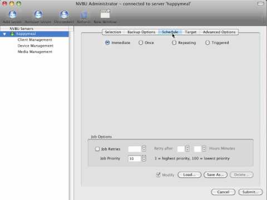Image resolution: width=267 pixels, height=200 pixels.
Task: Adjust the Retry after minutes stepper
Action: [x=204, y=148]
